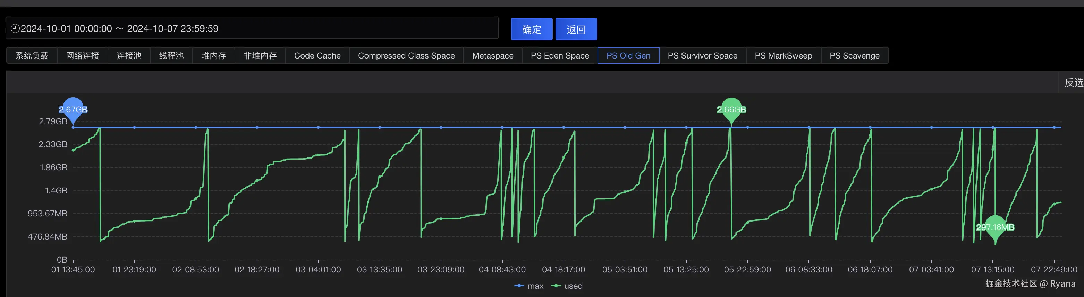Image resolution: width=1084 pixels, height=297 pixels.
Task: Open the date range picker field
Action: point(252,28)
